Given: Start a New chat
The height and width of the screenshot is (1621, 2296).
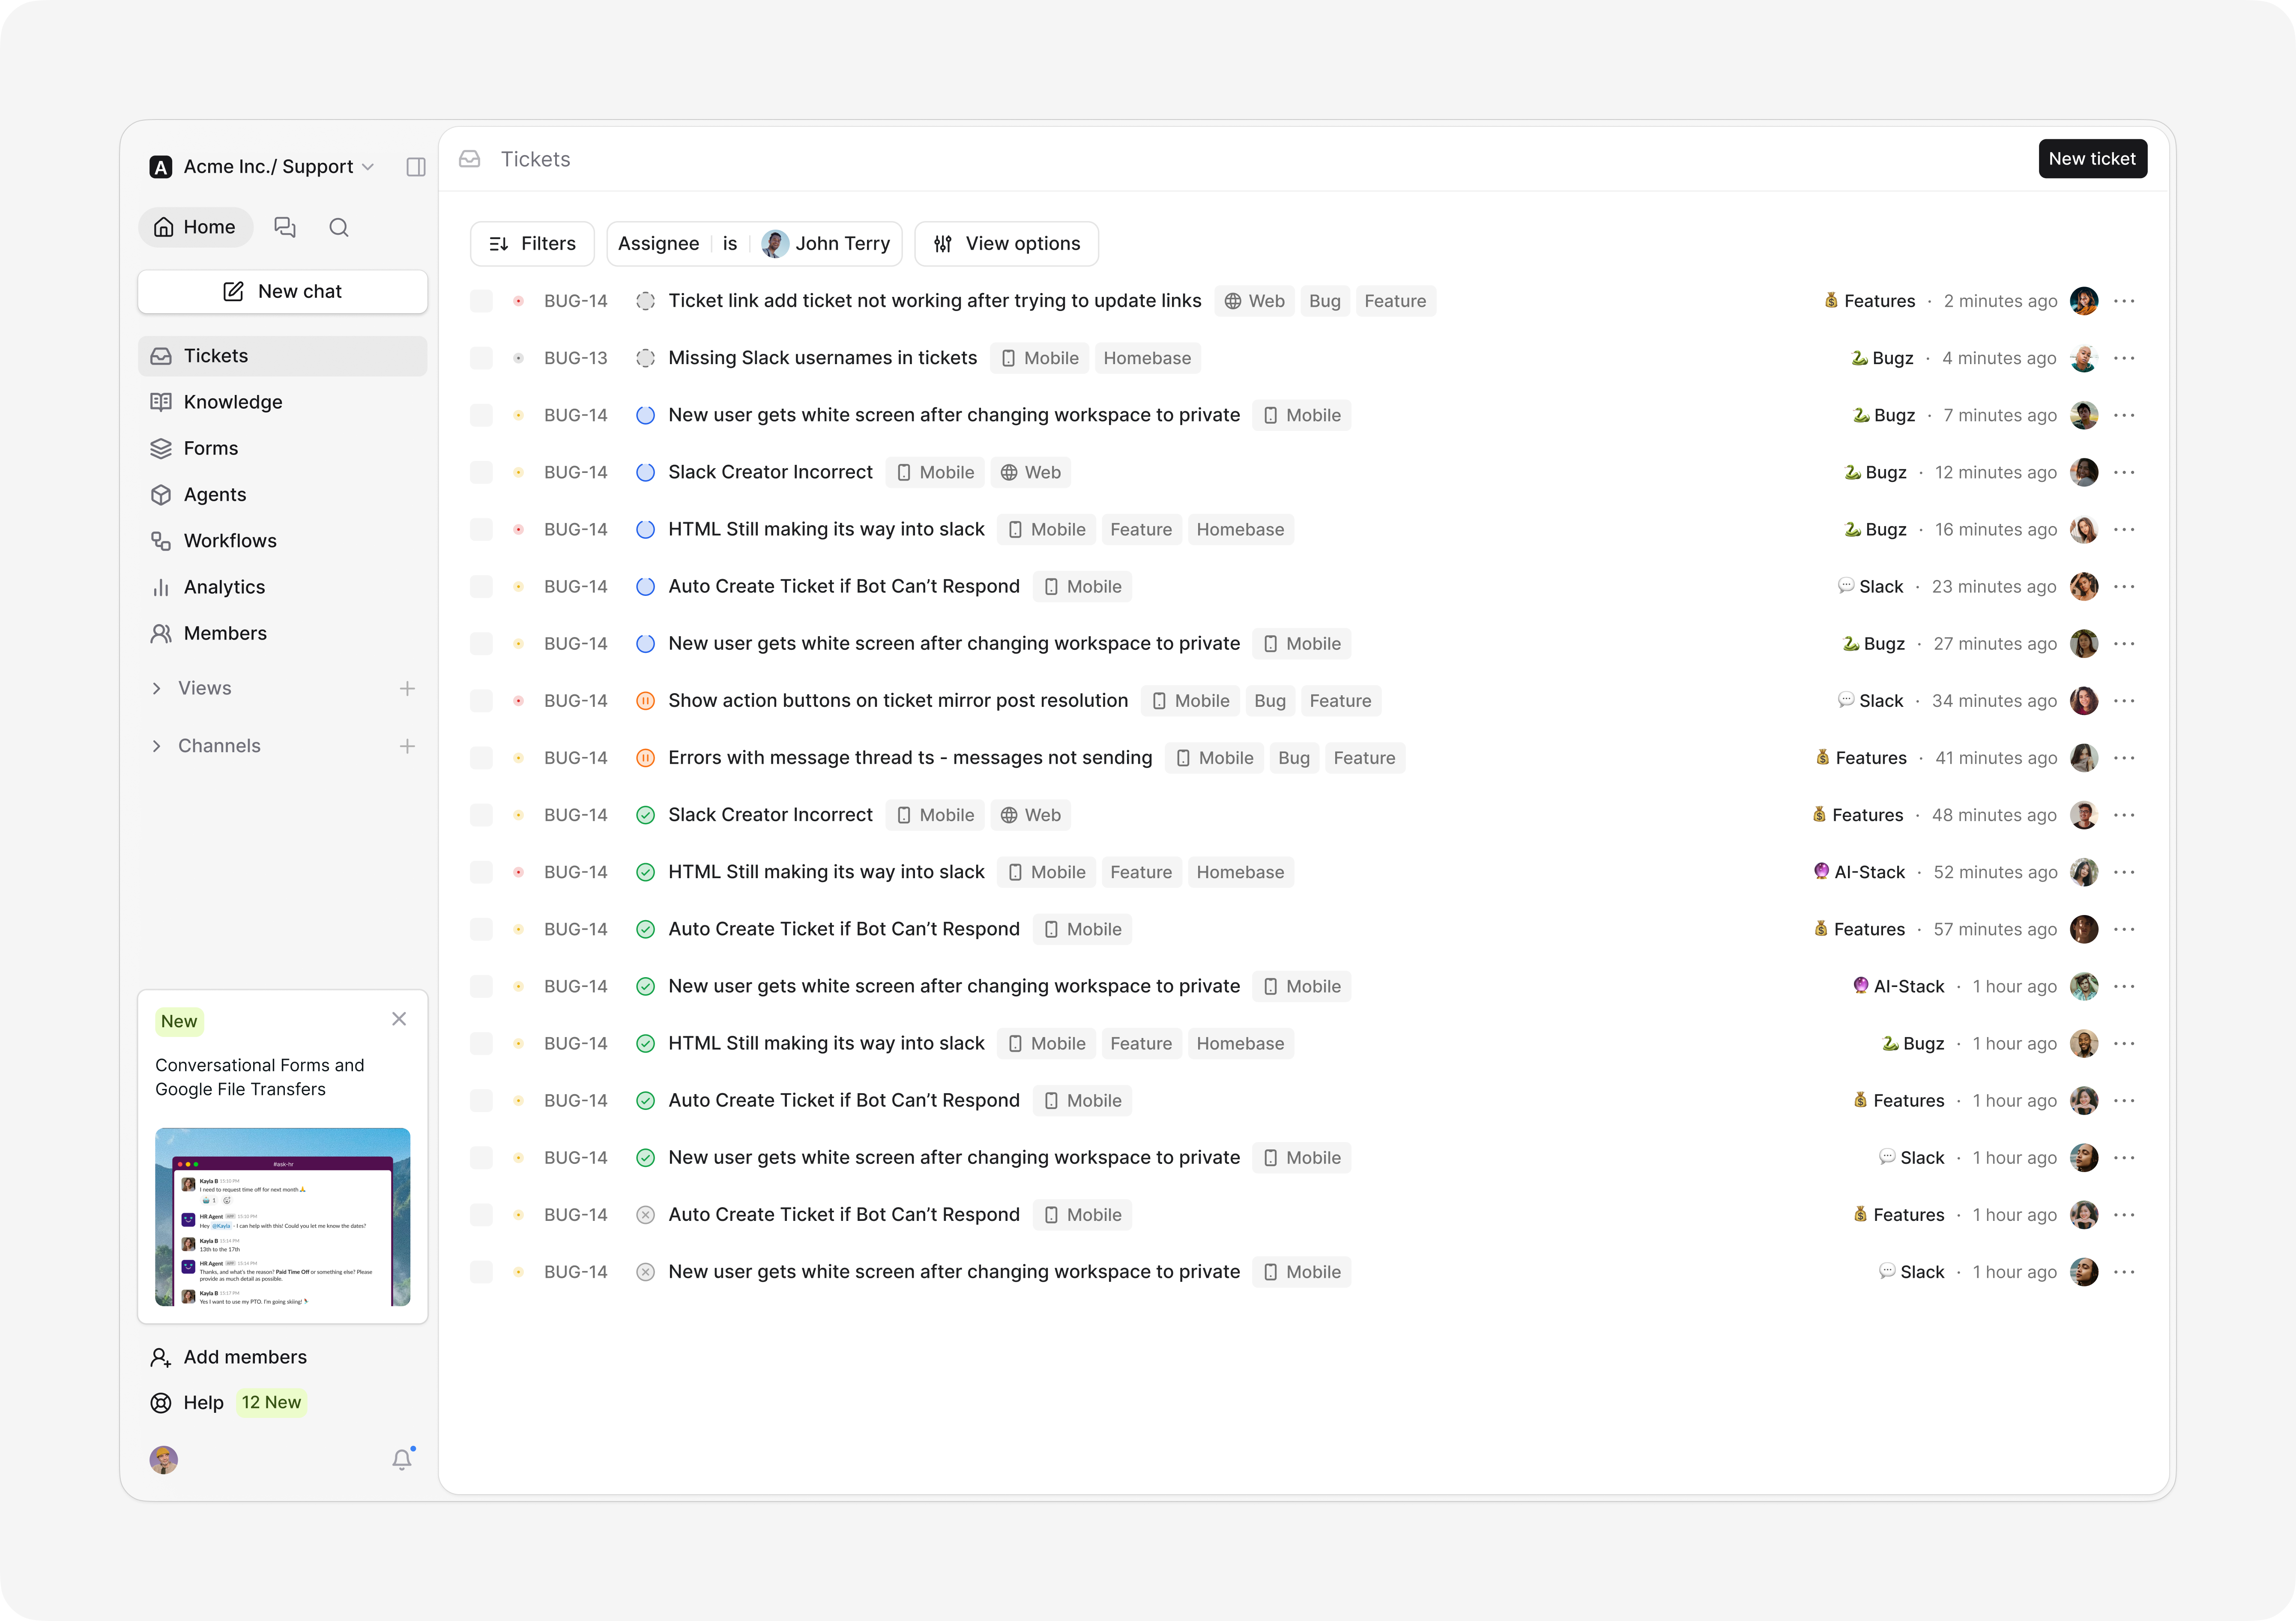Looking at the screenshot, I should point(283,292).
